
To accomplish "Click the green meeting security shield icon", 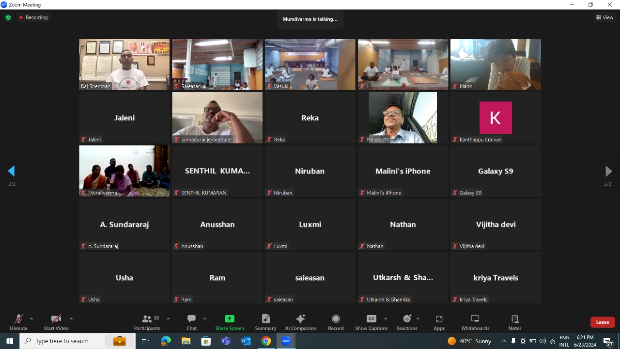I will (8, 17).
